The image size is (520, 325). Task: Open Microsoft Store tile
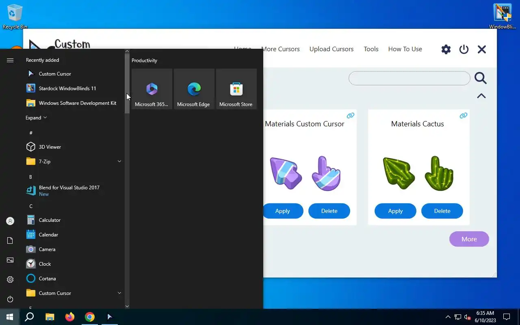[236, 89]
